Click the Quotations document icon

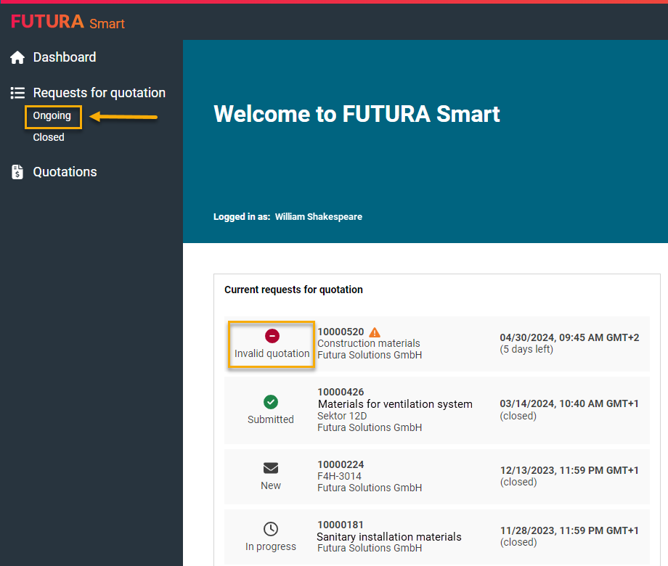pyautogui.click(x=17, y=172)
